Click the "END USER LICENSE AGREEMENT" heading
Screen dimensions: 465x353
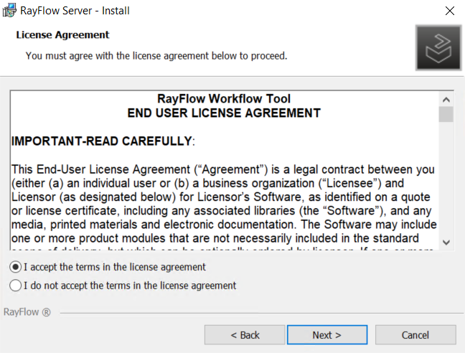[224, 113]
